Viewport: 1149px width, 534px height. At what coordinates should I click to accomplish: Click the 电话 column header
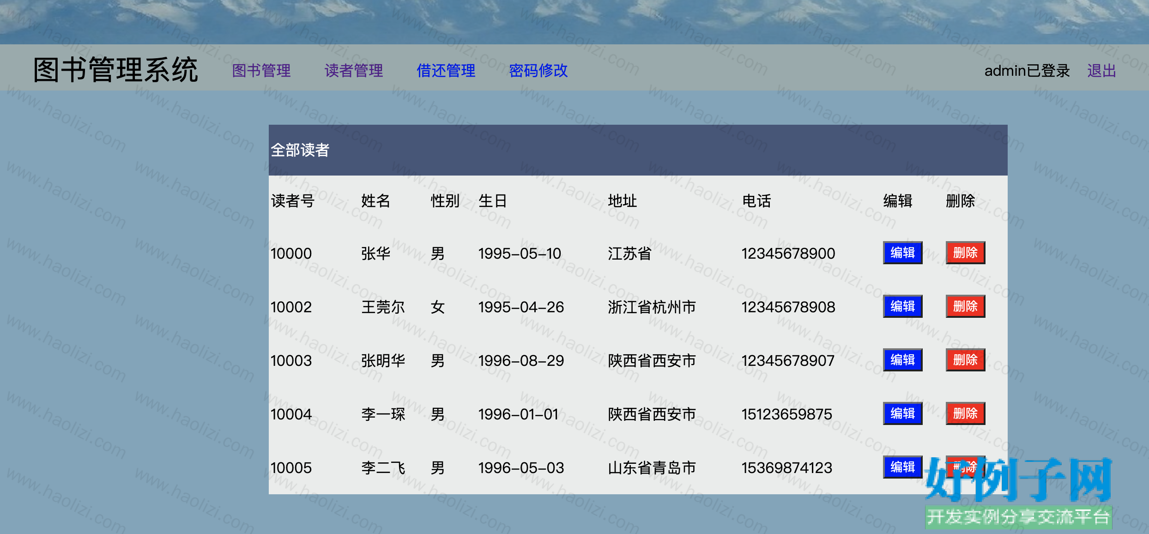pyautogui.click(x=756, y=201)
